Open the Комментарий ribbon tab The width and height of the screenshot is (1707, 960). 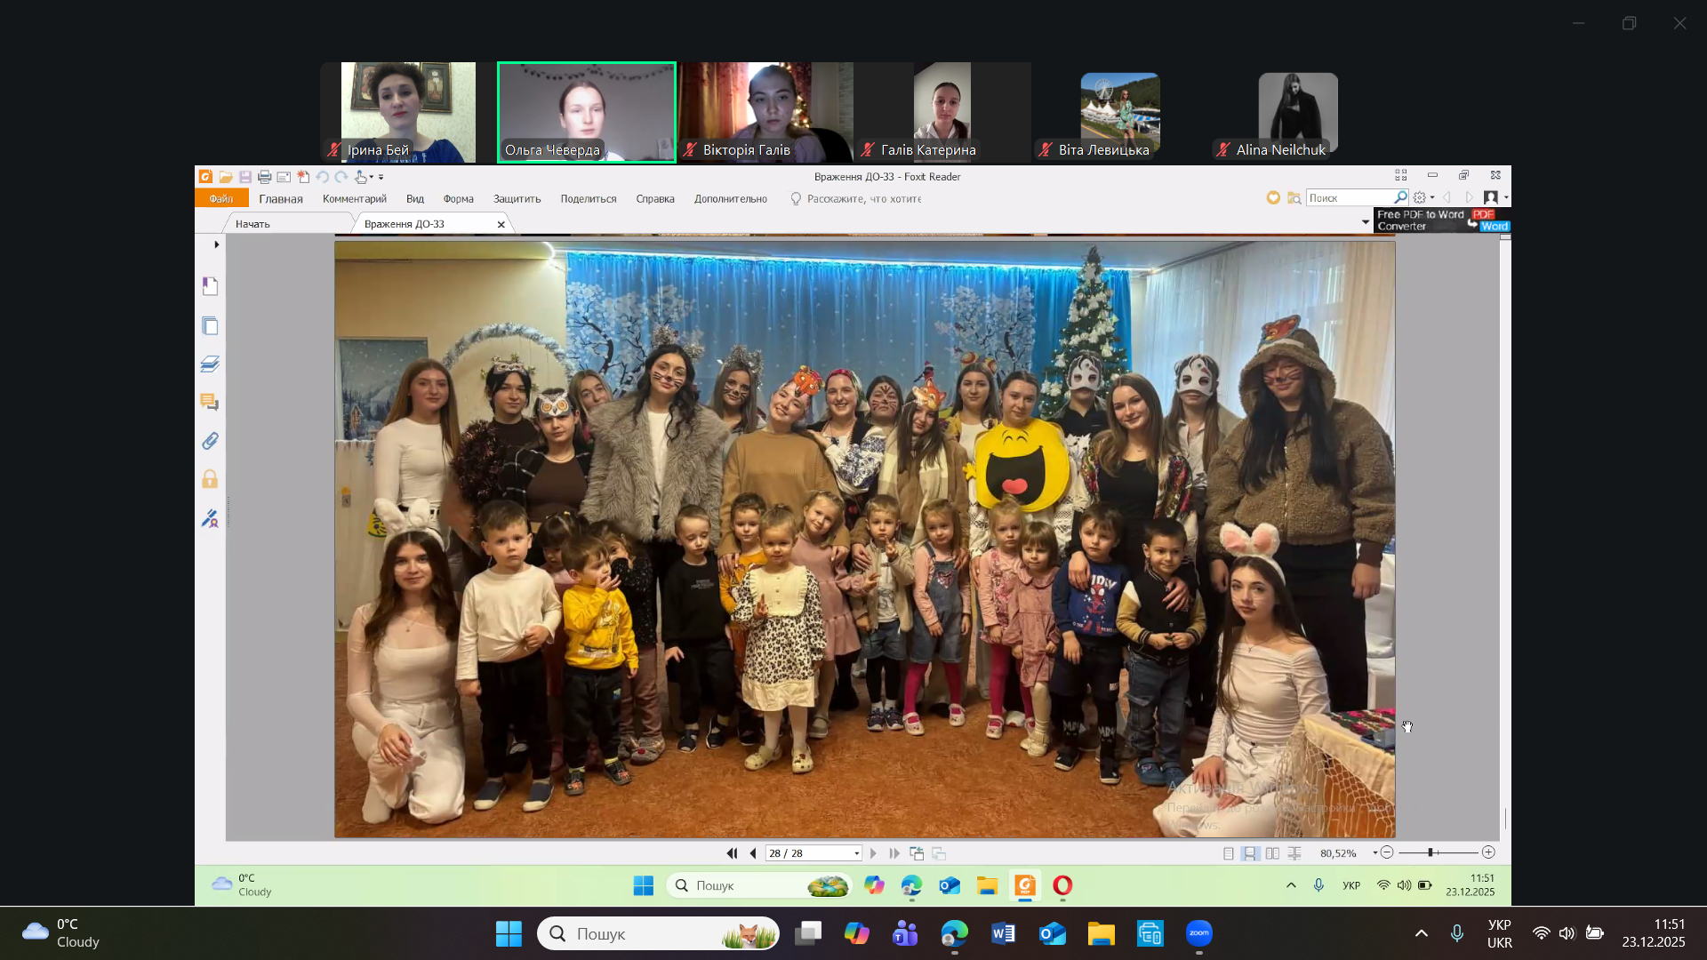pos(354,199)
